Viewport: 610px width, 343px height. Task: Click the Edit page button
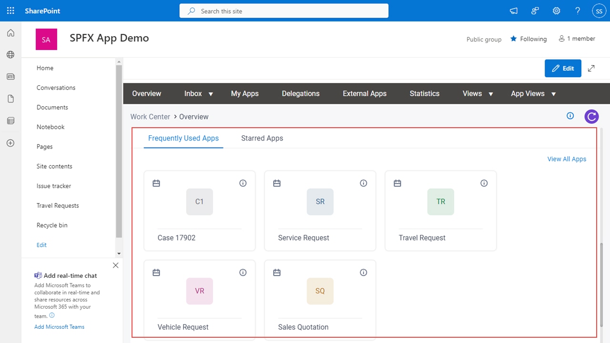point(563,68)
